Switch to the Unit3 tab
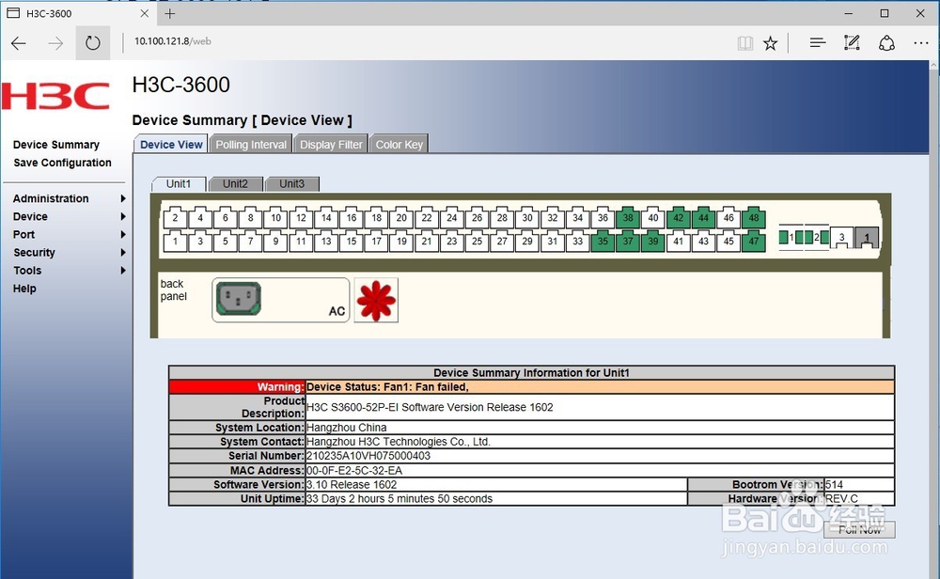Image resolution: width=940 pixels, height=579 pixels. click(292, 184)
